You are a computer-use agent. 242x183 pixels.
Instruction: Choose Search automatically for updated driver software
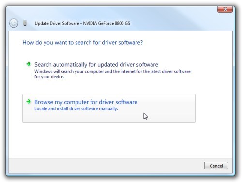(x=109, y=70)
